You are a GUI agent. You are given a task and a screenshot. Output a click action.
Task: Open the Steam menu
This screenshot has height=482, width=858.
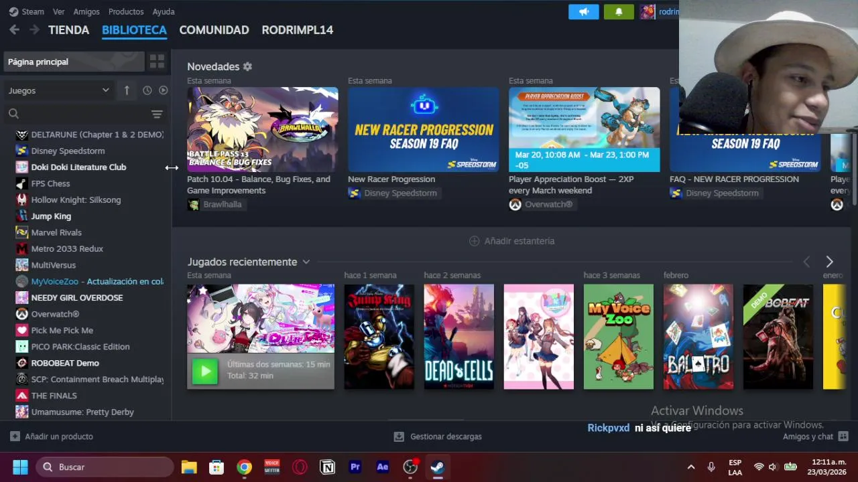[33, 11]
